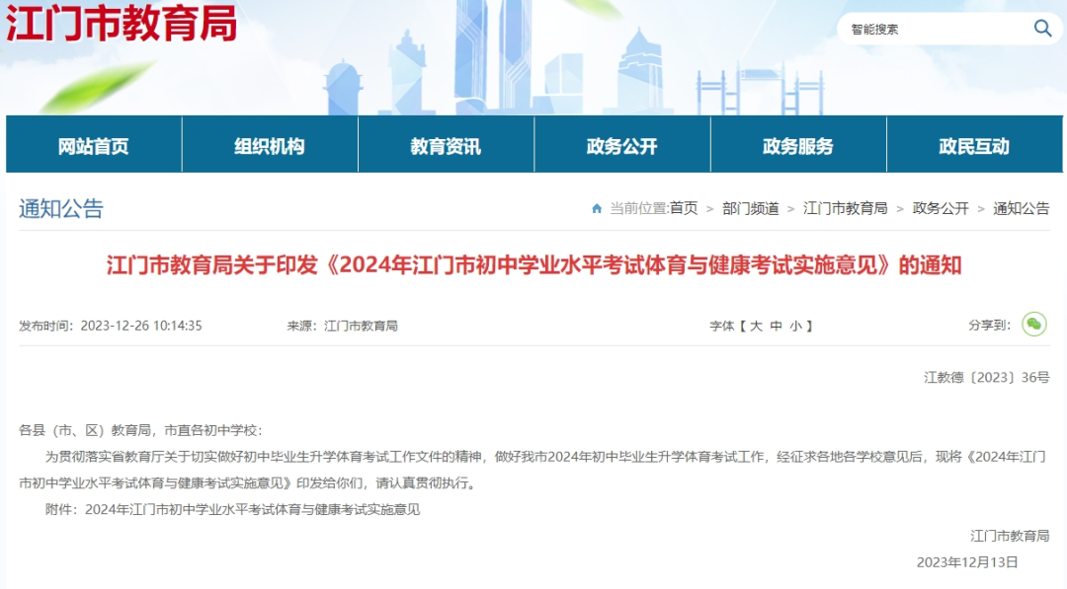1067x589 pixels.
Task: Navigate to 政民互动 section
Action: (x=973, y=146)
